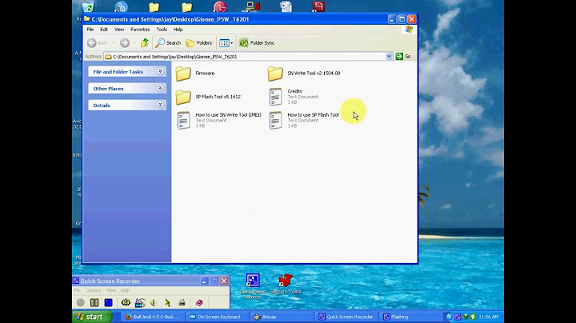Click the speaker audio icon in Quick Screen Recorder
This screenshot has width=576, height=323.
pyautogui.click(x=154, y=303)
